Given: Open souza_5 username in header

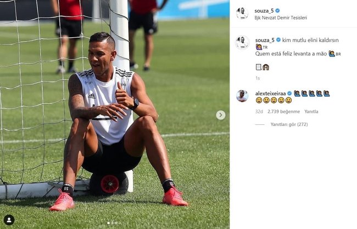Looking at the screenshot, I should [264, 10].
